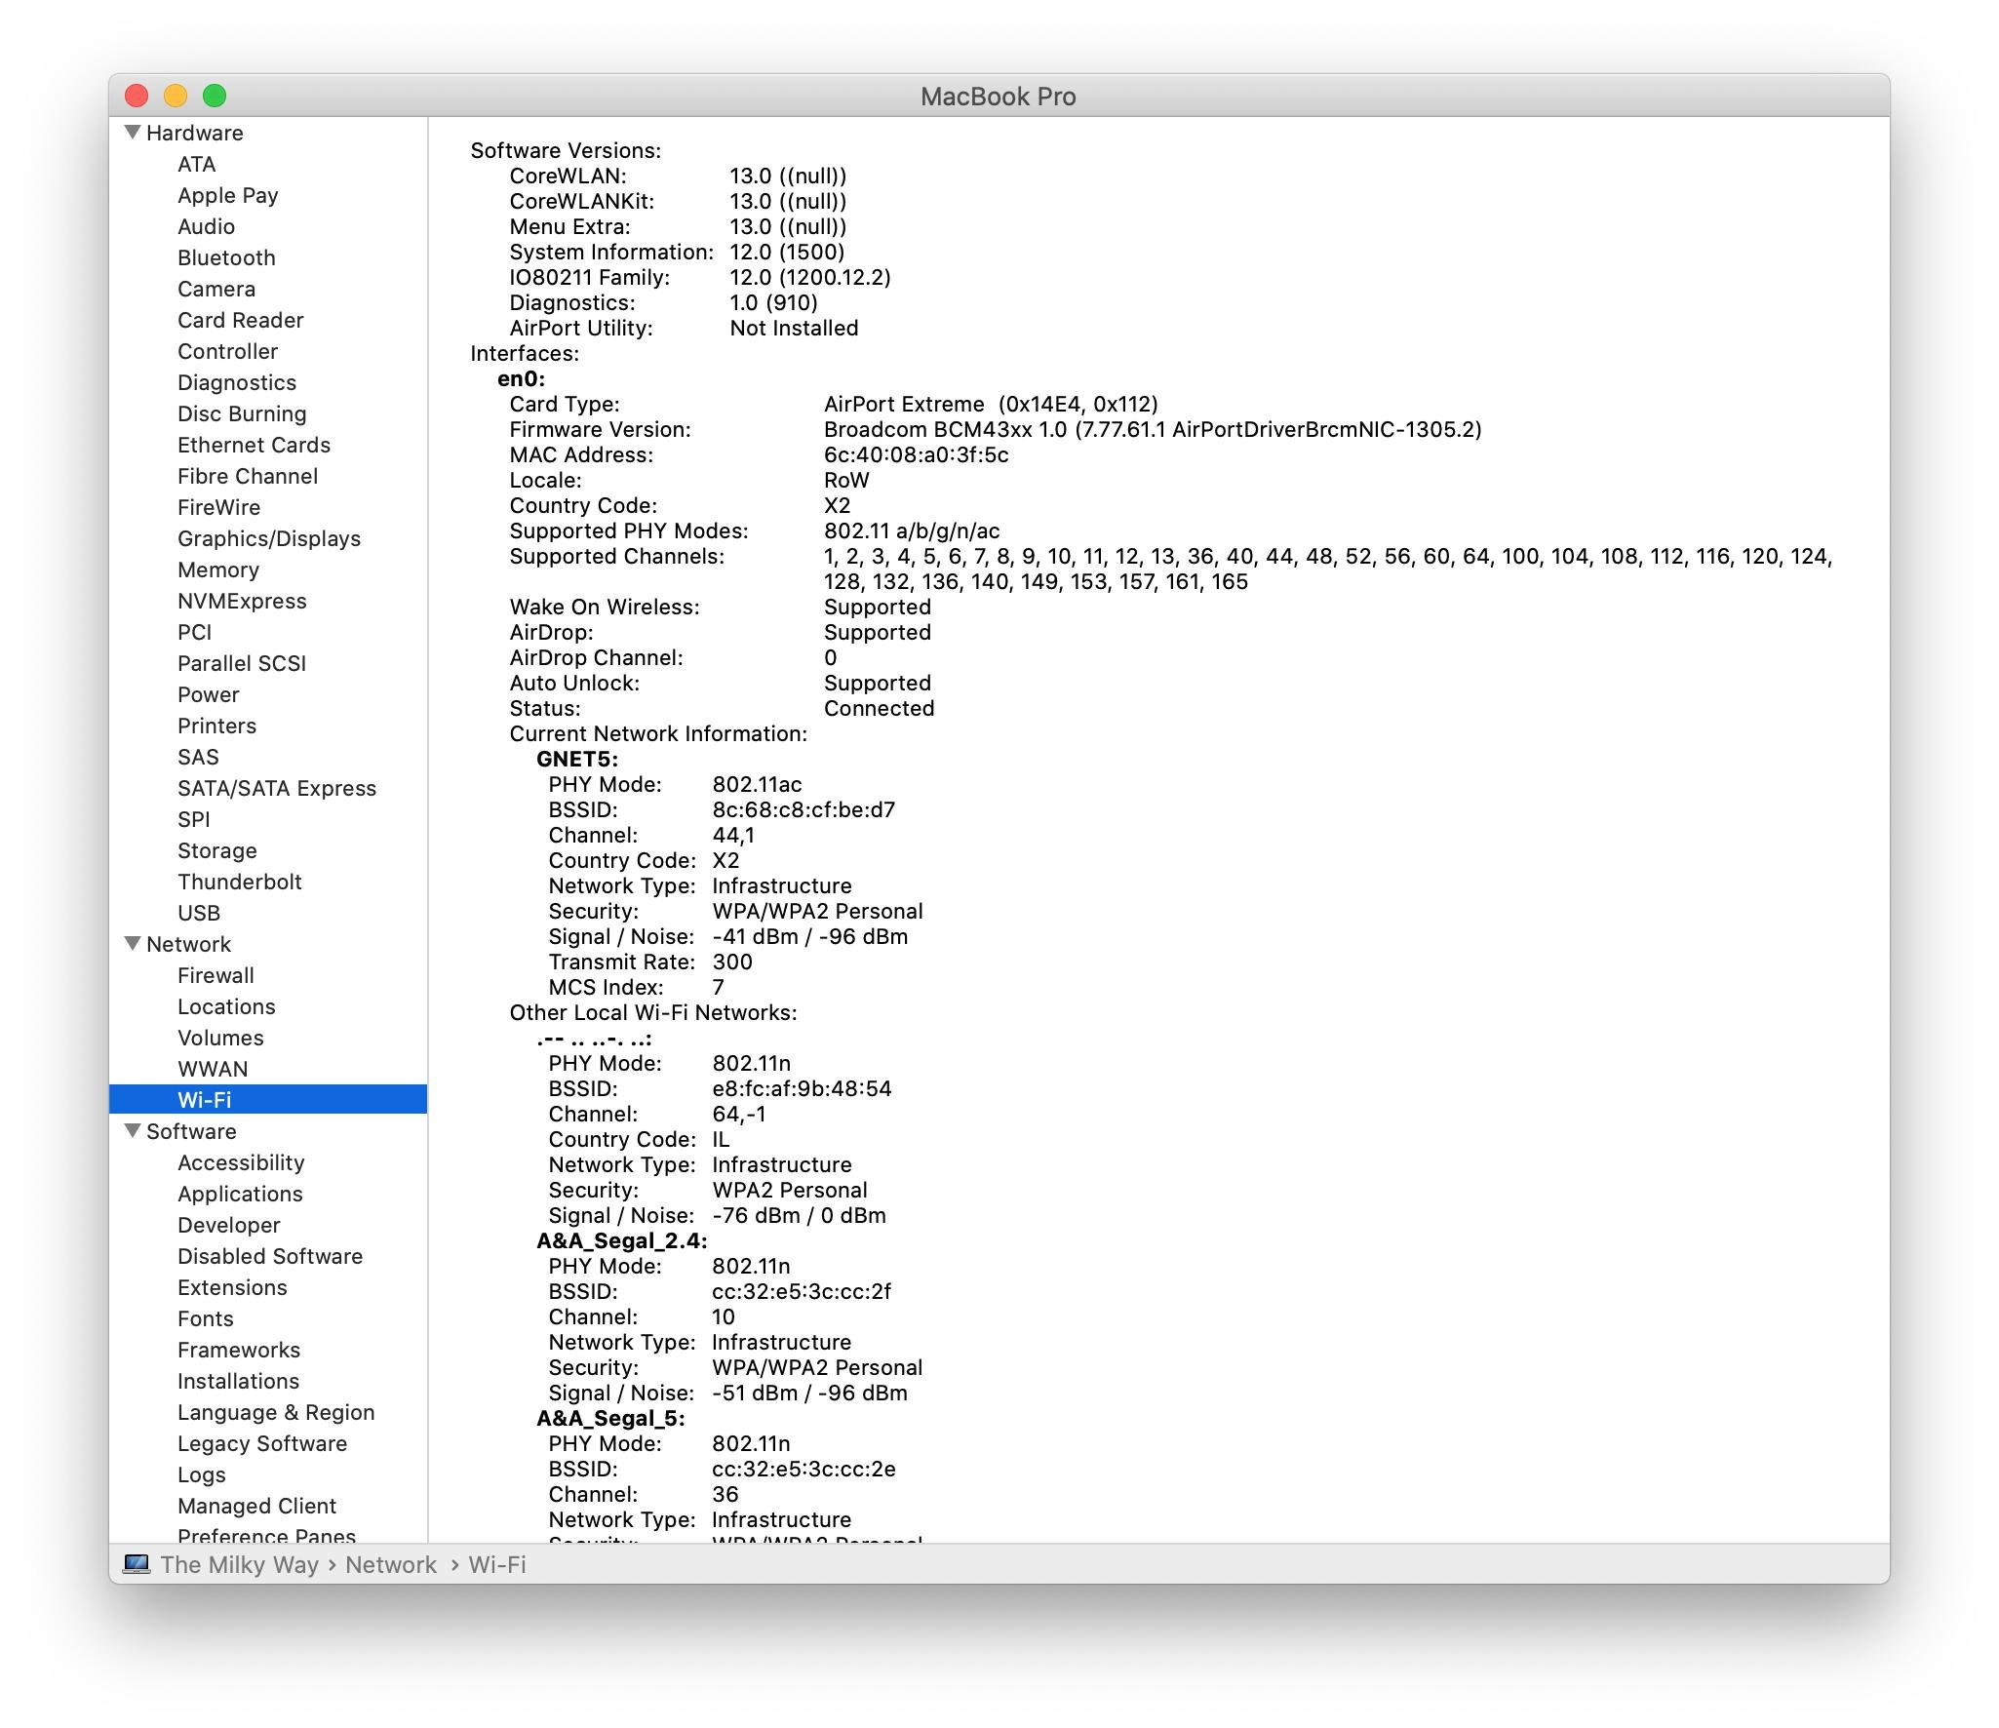Show Power information
The height and width of the screenshot is (1728, 1999).
click(x=208, y=694)
